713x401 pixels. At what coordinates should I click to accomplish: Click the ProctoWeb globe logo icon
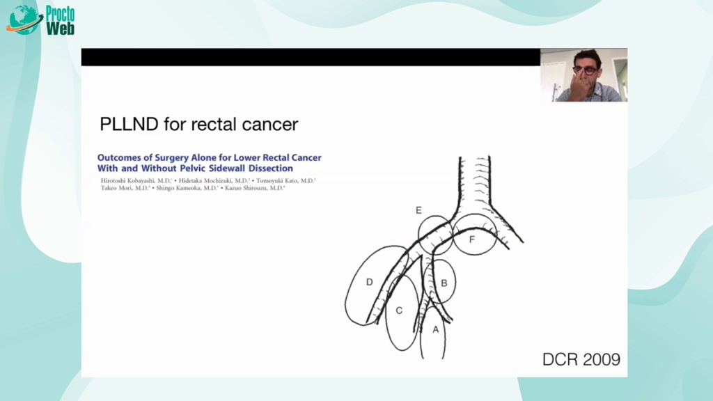coord(24,19)
